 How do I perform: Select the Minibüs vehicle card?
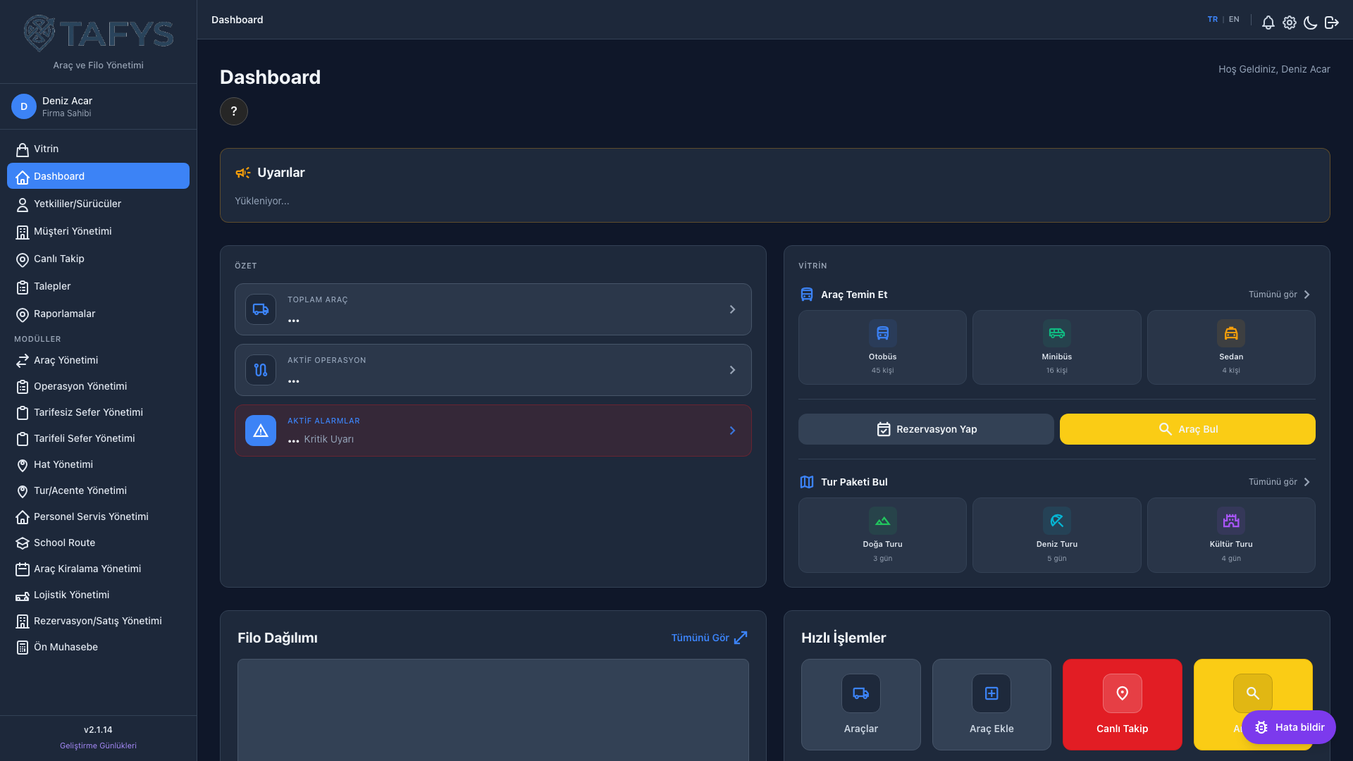[1056, 347]
